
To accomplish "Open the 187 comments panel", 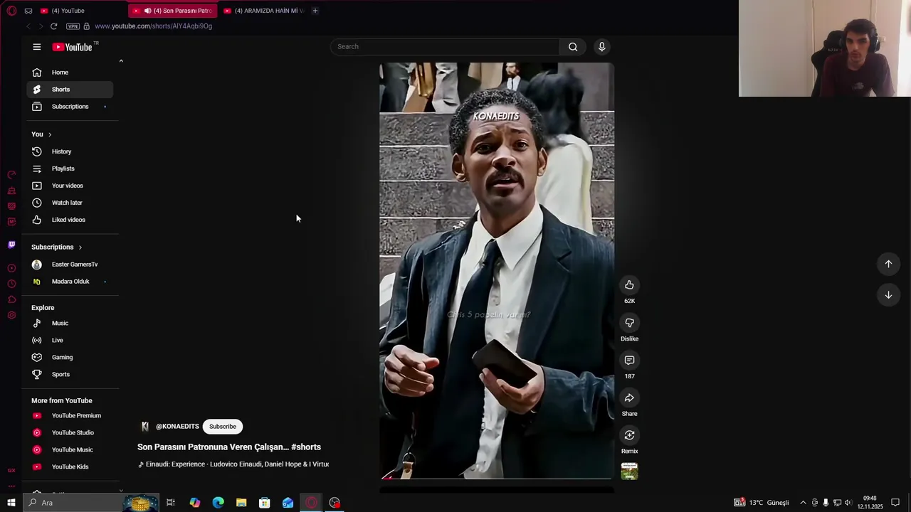I will [629, 361].
